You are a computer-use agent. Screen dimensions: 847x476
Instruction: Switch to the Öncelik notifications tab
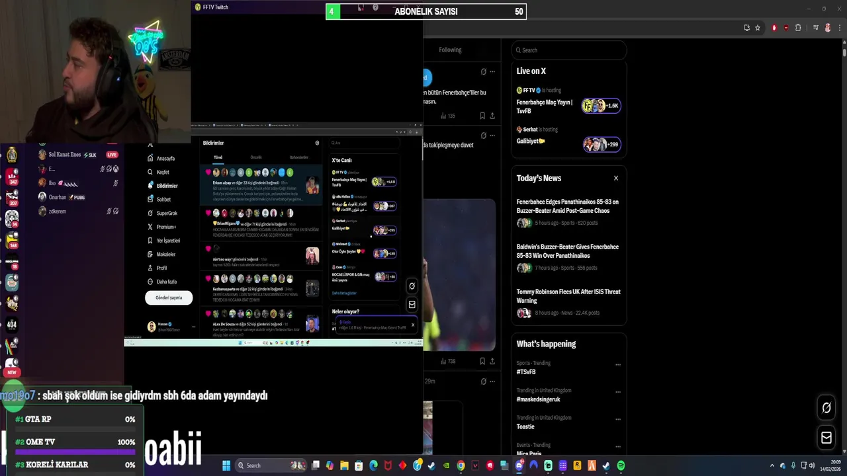click(256, 157)
